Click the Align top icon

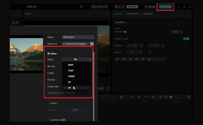click(x=137, y=59)
